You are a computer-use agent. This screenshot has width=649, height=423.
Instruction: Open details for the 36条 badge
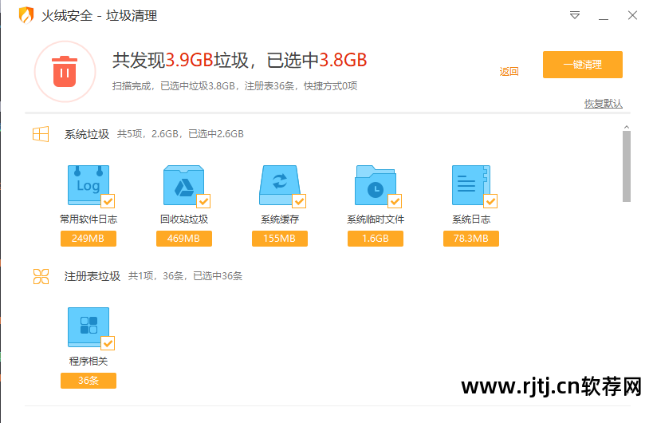88,381
